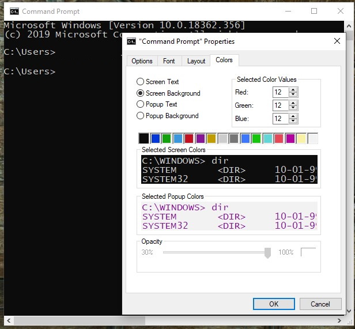This screenshot has height=329, width=355.
Task: Click the '100%' opacity label
Action: [x=286, y=252]
